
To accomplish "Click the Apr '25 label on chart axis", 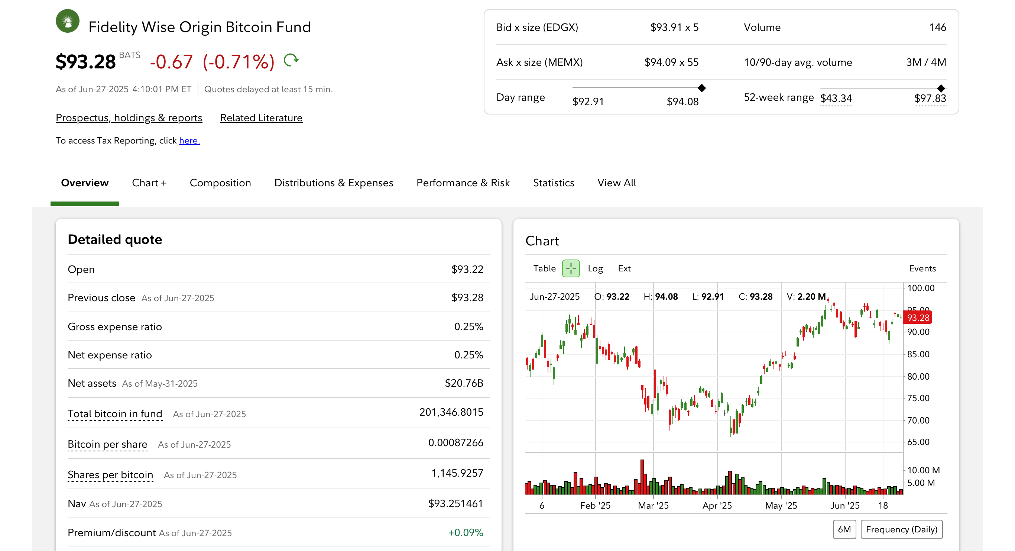I will [717, 505].
